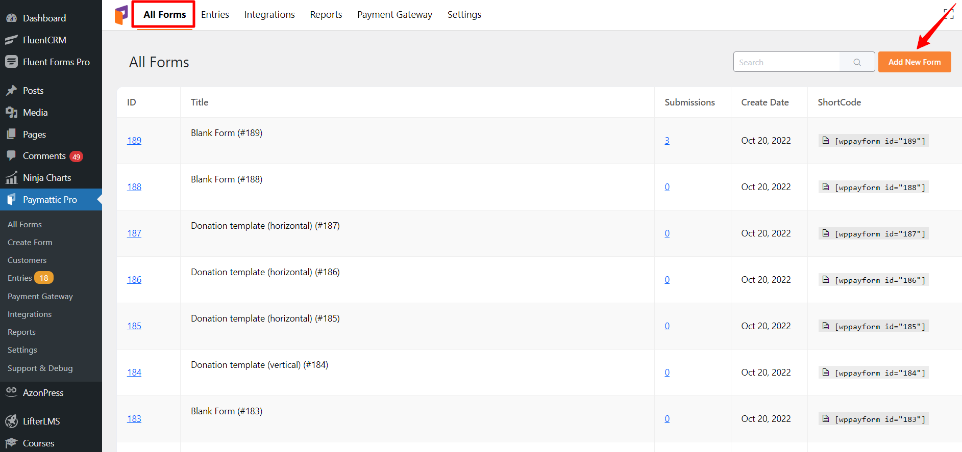
Task: Click the Paymattic logo icon in top bar
Action: pos(121,15)
